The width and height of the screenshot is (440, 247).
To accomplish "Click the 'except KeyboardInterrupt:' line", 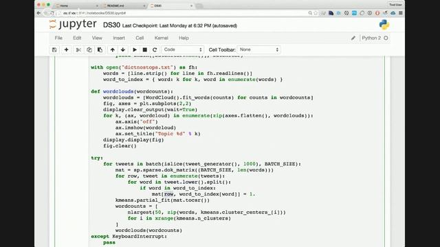I will [129, 236].
